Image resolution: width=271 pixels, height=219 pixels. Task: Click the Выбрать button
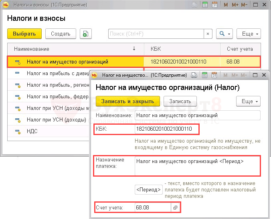click(24, 34)
